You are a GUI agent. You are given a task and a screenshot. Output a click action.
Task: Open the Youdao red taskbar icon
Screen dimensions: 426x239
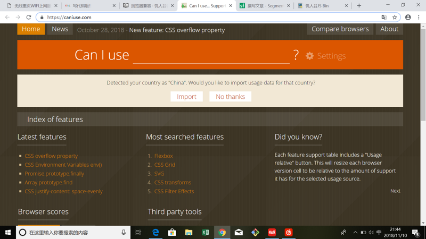click(x=272, y=233)
